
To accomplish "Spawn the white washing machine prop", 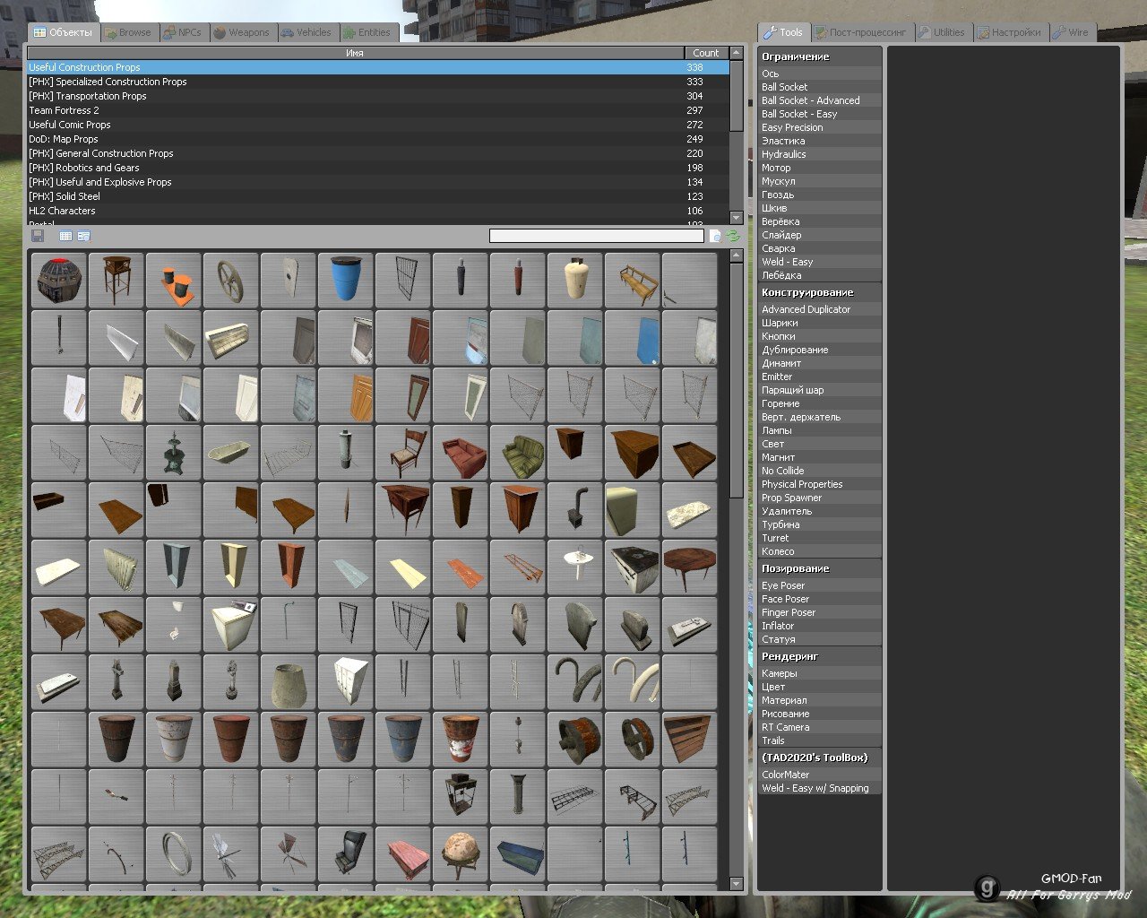I will (230, 625).
